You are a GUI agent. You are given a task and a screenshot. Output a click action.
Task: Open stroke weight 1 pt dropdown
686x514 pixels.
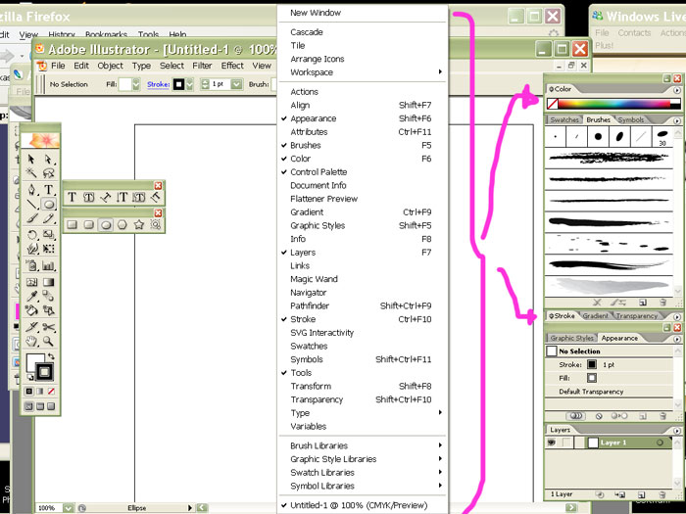tap(236, 84)
